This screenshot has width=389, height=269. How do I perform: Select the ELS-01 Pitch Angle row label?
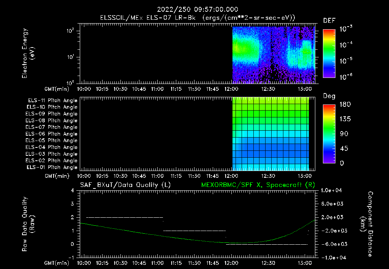click(x=52, y=168)
